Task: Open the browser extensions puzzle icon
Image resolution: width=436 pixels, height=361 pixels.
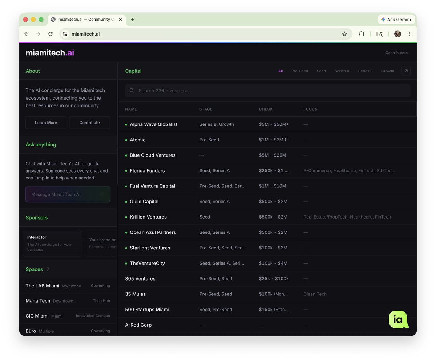Action: [x=362, y=34]
